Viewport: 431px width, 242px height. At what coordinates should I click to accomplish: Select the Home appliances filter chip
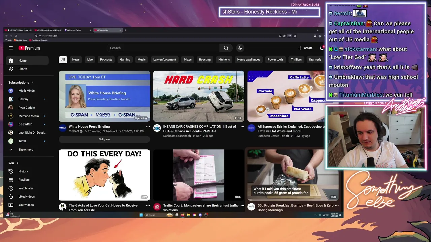[x=249, y=60]
